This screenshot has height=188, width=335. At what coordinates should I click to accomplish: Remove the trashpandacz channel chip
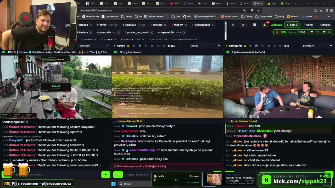coord(213,25)
